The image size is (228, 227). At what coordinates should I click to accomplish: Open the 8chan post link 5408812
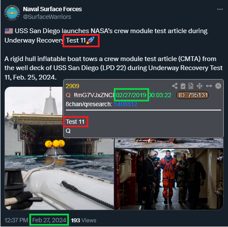[125, 104]
